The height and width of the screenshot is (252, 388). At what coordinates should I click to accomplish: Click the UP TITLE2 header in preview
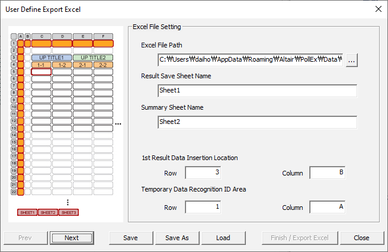tap(92, 58)
